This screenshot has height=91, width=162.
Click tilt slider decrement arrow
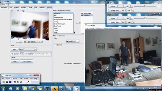pos(158,18)
